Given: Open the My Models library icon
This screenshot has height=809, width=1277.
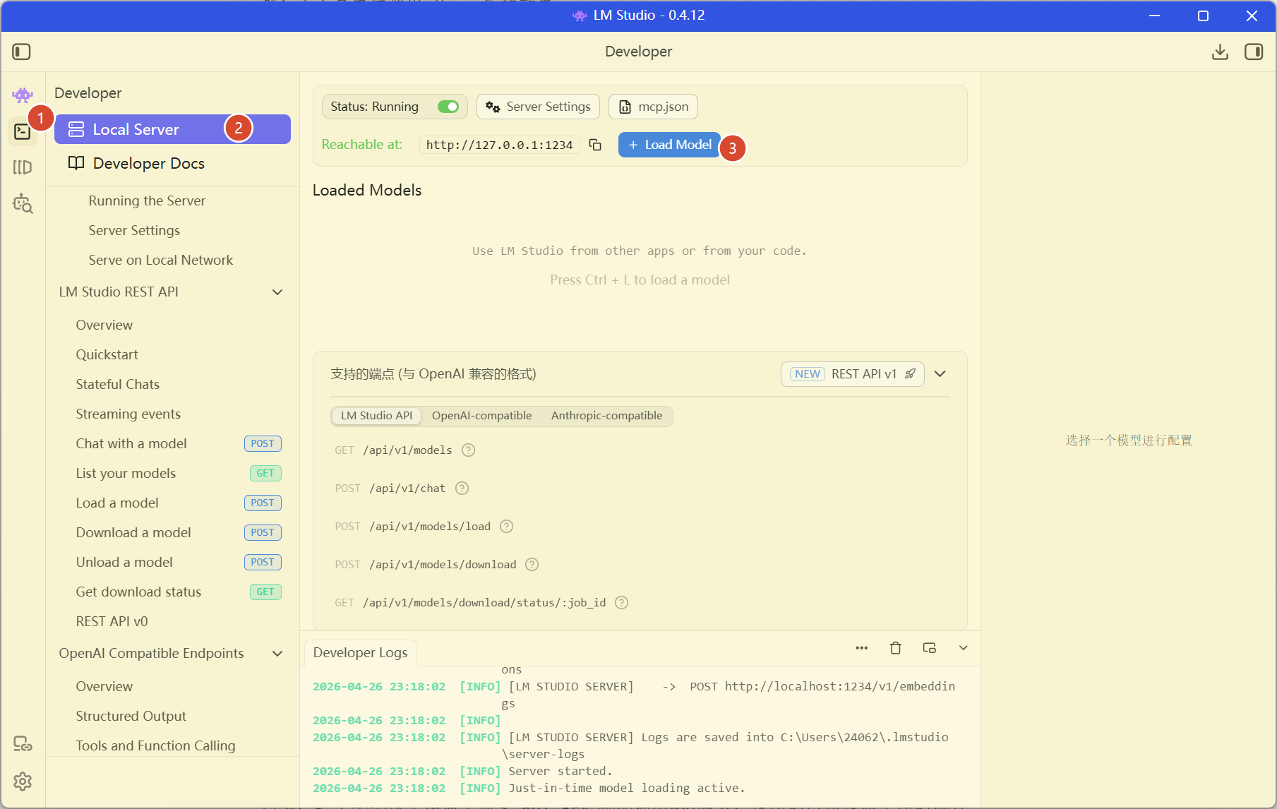Looking at the screenshot, I should 23,167.
